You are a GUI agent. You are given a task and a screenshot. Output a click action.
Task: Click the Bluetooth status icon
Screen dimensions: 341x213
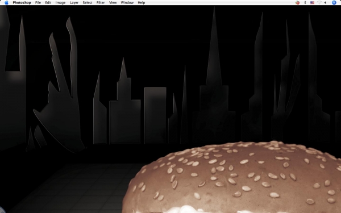(305, 3)
